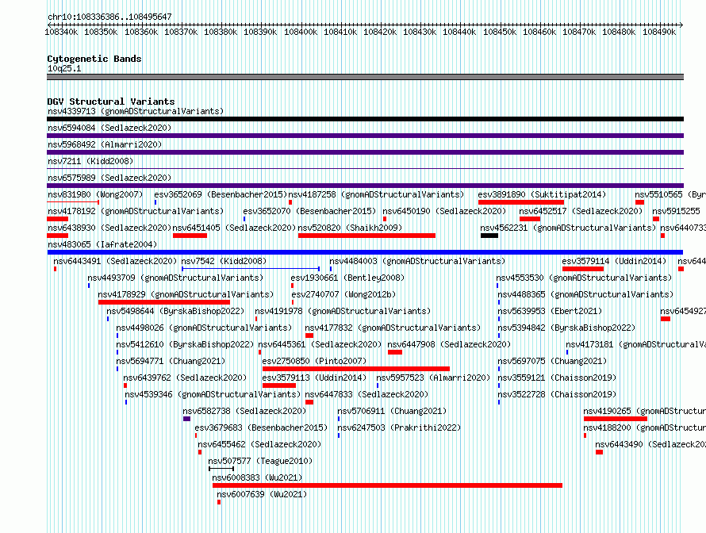This screenshot has height=533, width=706.
Task: Click the red bar under nsv520820
Action: (x=366, y=236)
